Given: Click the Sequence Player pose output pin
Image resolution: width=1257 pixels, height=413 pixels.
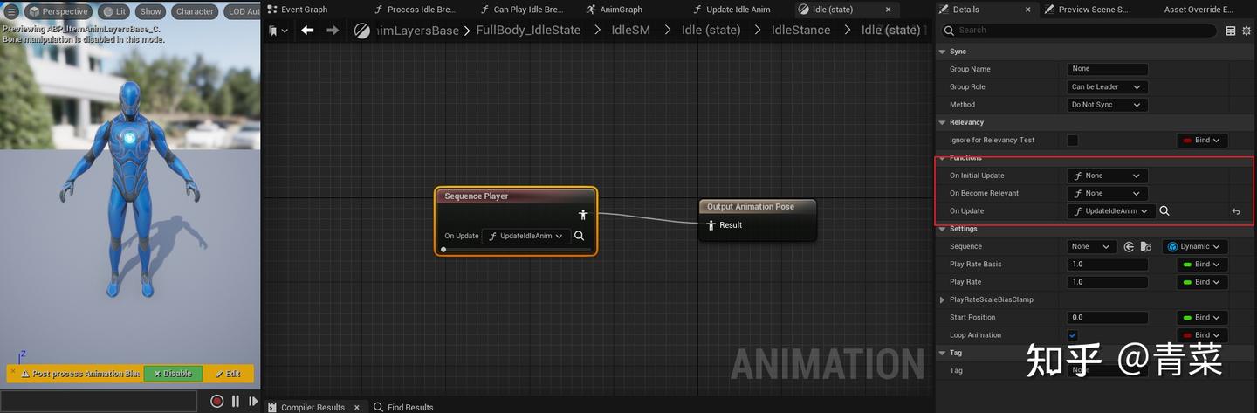Looking at the screenshot, I should click(x=583, y=215).
